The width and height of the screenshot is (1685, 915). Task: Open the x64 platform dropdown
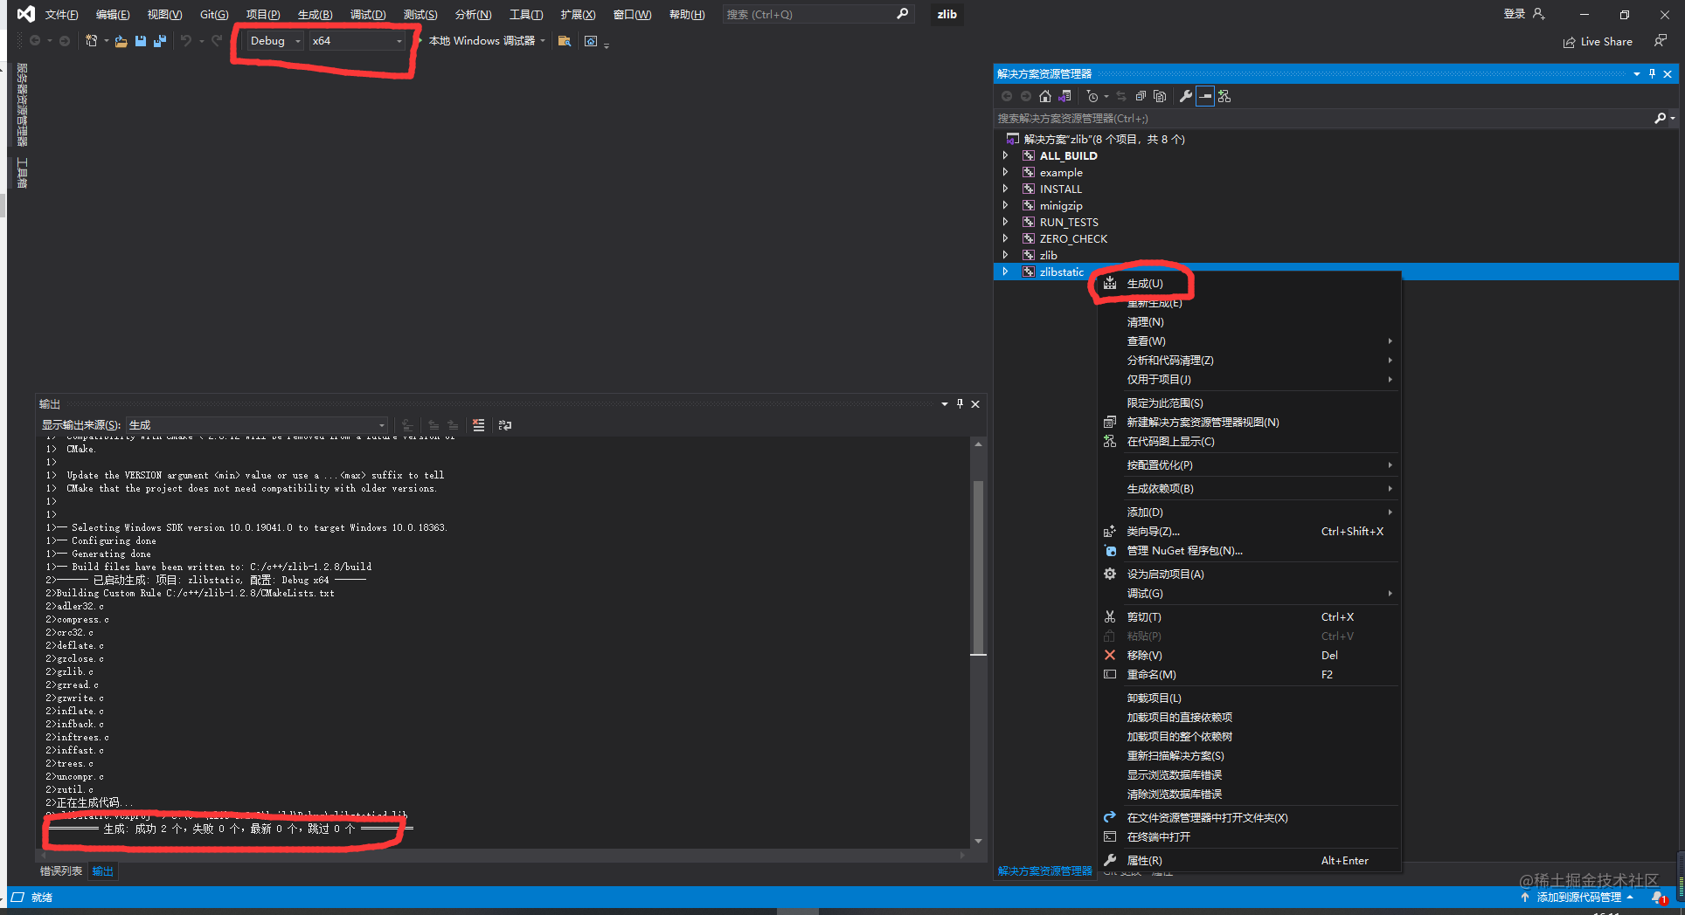pyautogui.click(x=357, y=41)
